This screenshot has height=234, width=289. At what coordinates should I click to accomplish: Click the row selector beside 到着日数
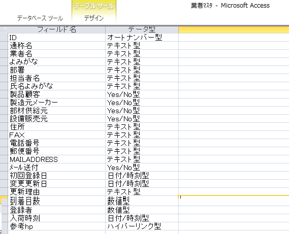[x=4, y=200]
